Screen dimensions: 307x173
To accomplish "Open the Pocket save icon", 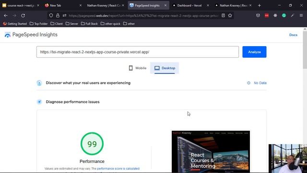I will point(258,15).
